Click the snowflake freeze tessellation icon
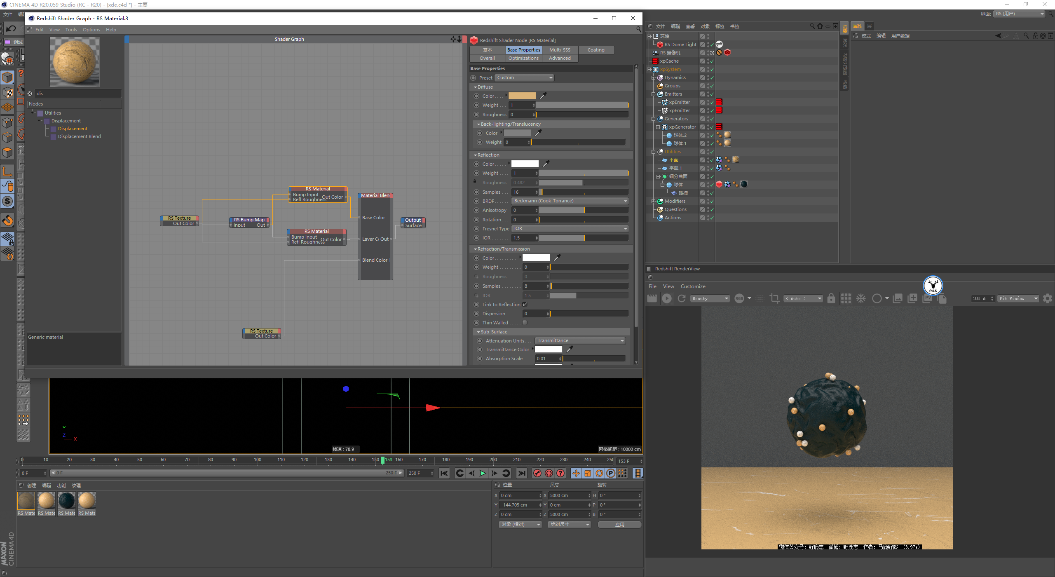The height and width of the screenshot is (577, 1055). [861, 298]
